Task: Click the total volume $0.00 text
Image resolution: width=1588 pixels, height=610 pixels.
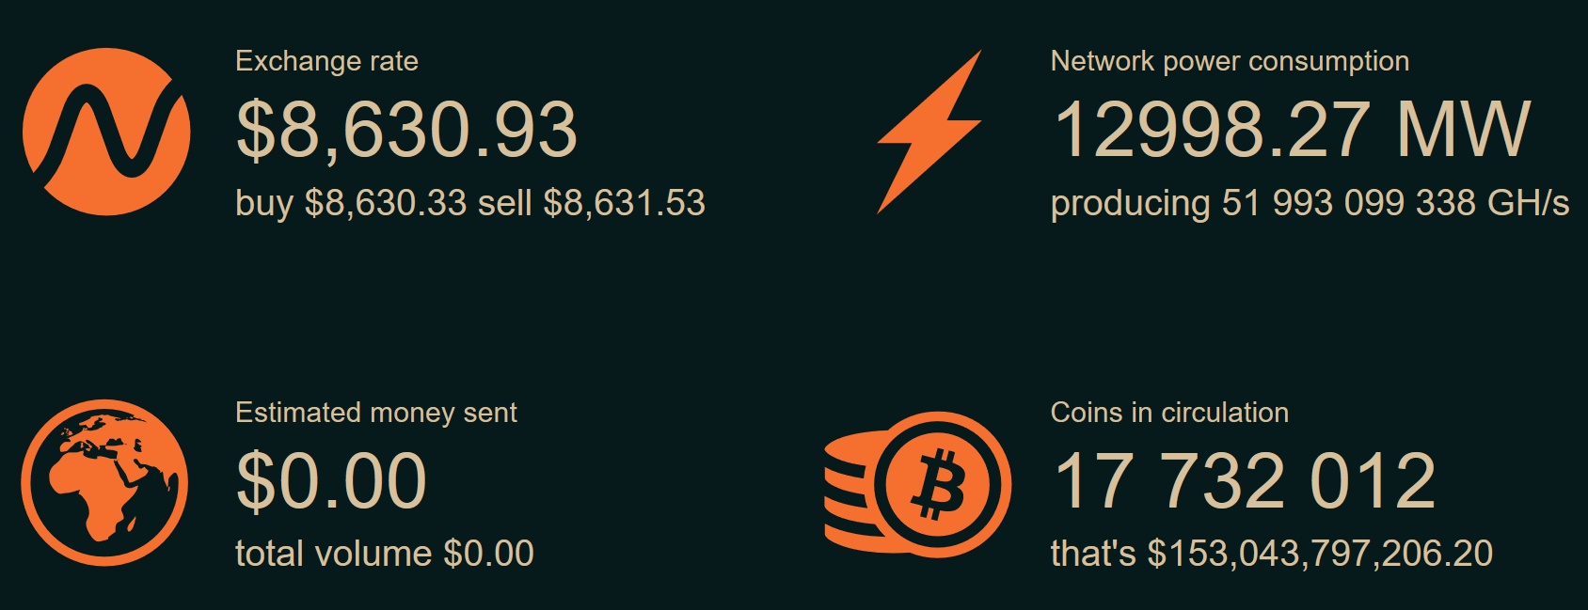Action: 385,554
